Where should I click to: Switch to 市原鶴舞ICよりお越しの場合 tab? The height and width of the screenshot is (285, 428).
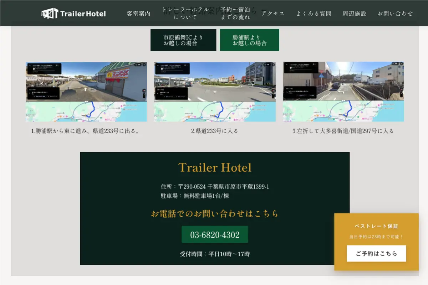pyautogui.click(x=183, y=40)
